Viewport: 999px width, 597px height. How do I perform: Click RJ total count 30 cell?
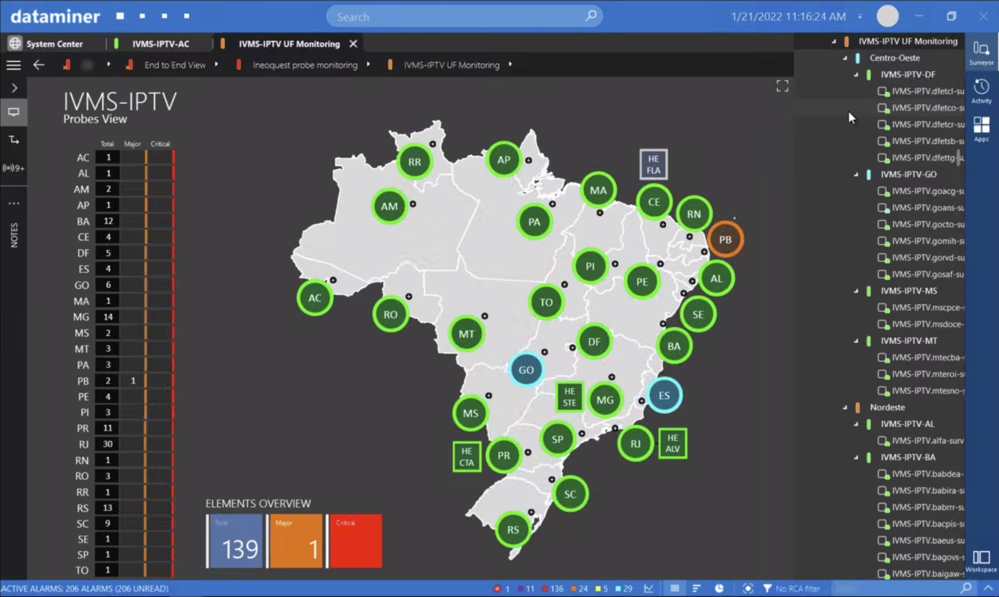108,444
